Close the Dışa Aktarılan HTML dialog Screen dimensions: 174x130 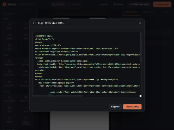click(x=140, y=23)
